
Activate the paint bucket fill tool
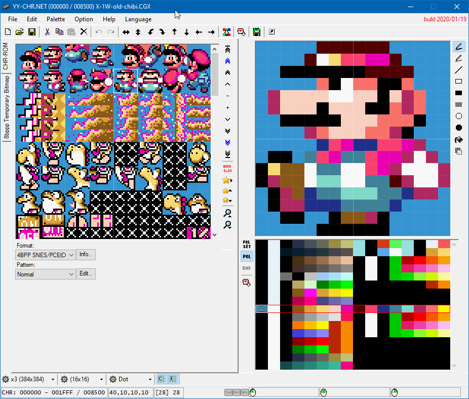(459, 140)
